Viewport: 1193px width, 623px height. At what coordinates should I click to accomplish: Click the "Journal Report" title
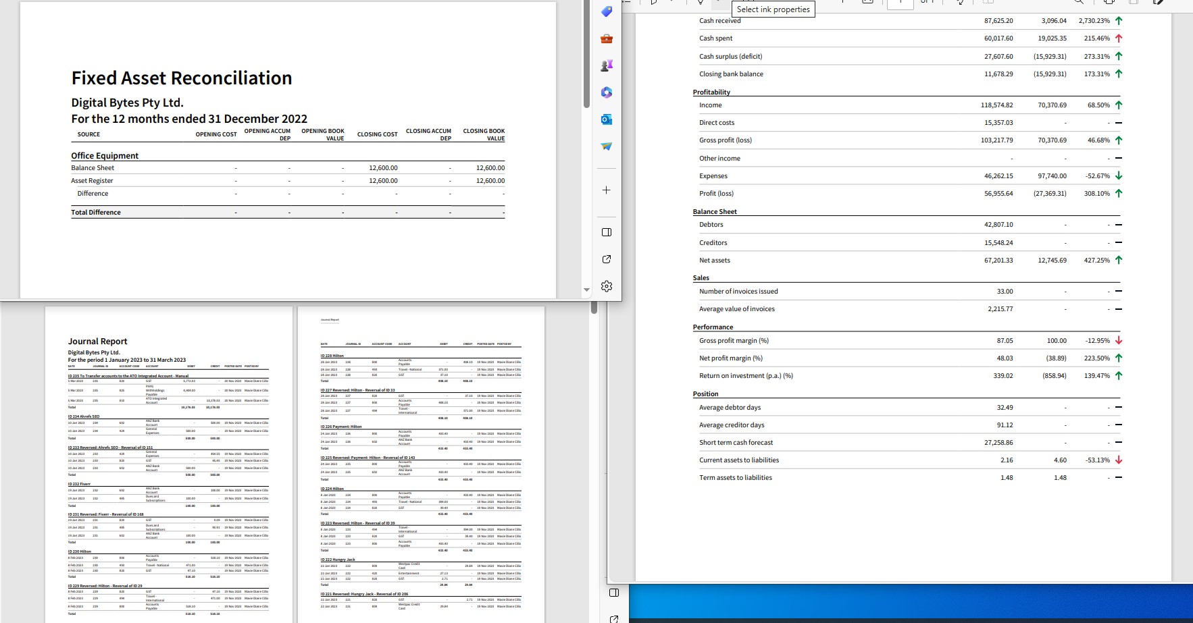(98, 342)
